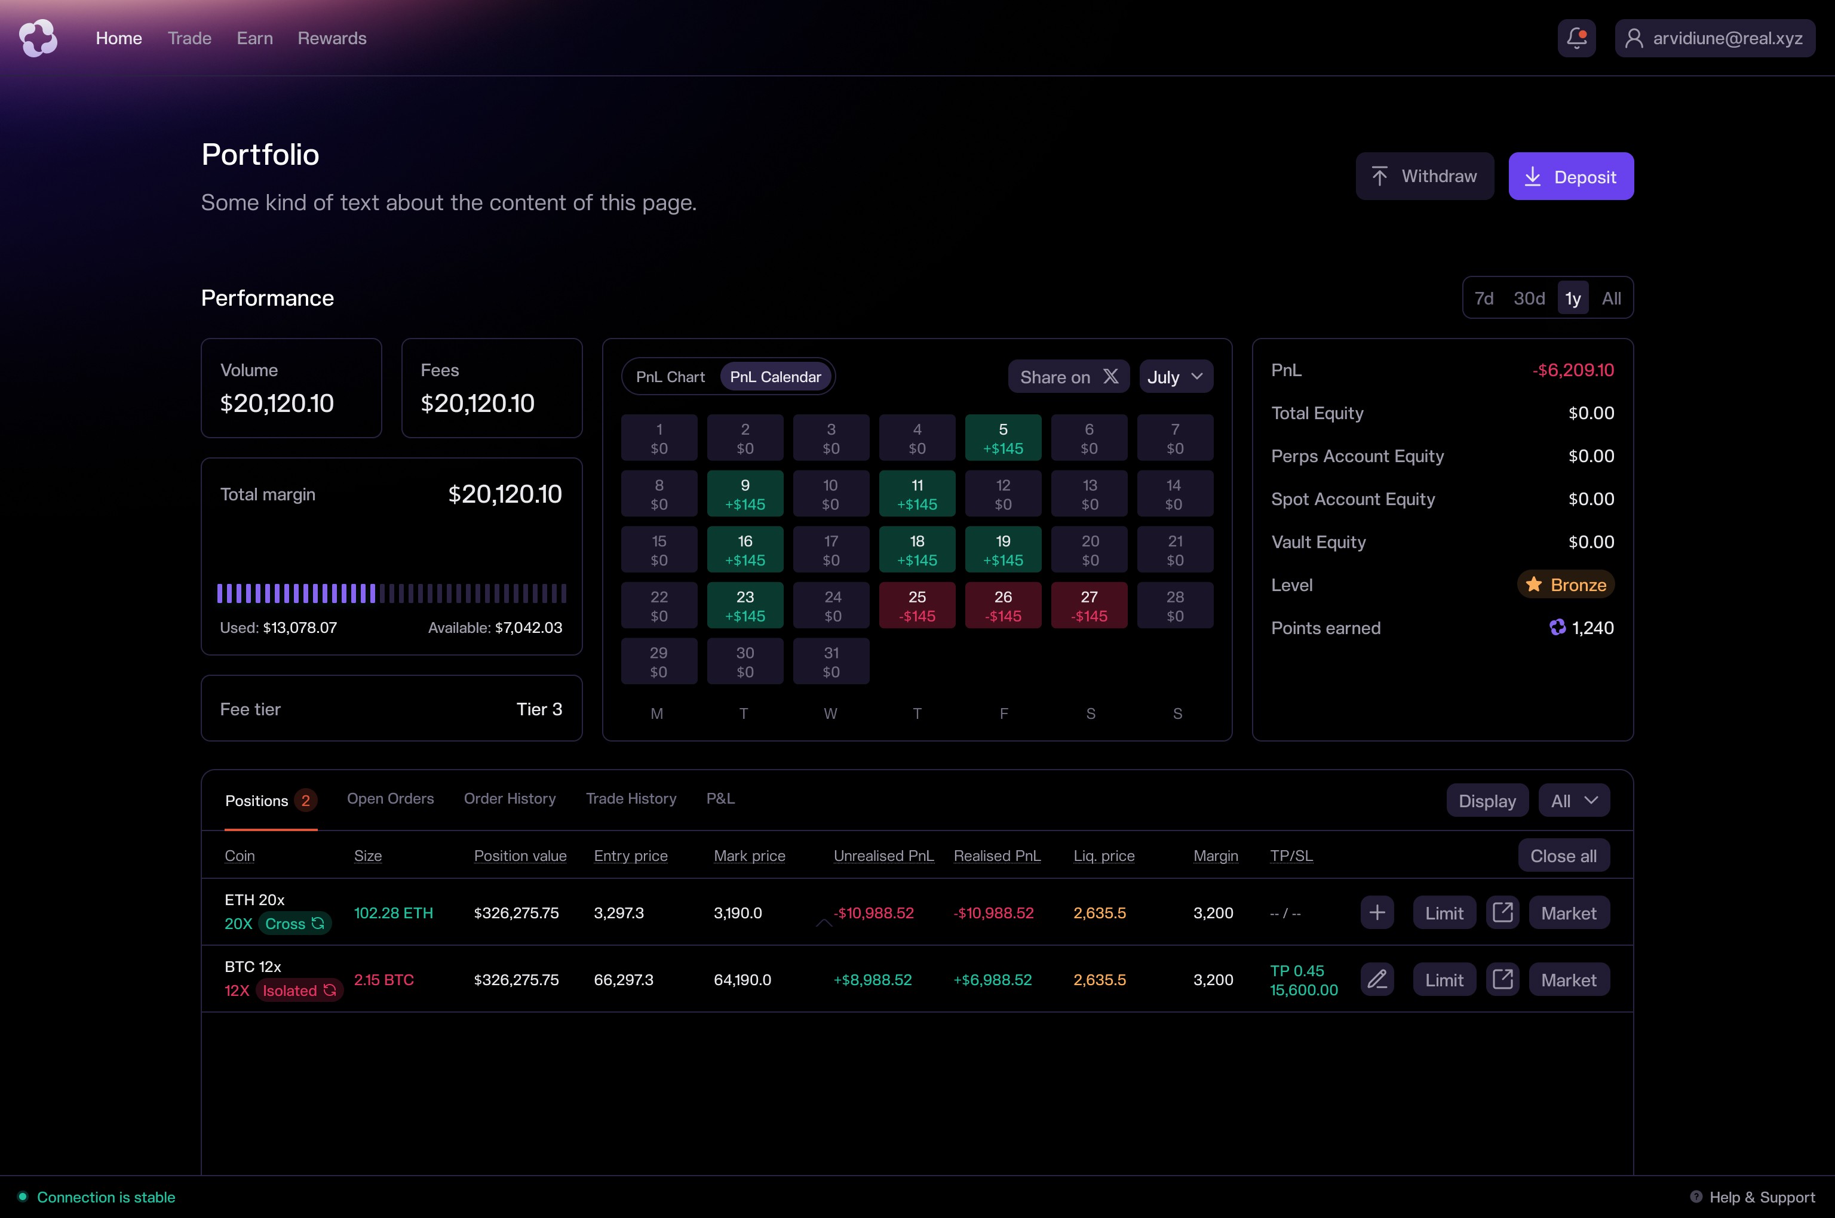This screenshot has width=1835, height=1218.
Task: Go to the Trade nav item
Action: pyautogui.click(x=189, y=38)
